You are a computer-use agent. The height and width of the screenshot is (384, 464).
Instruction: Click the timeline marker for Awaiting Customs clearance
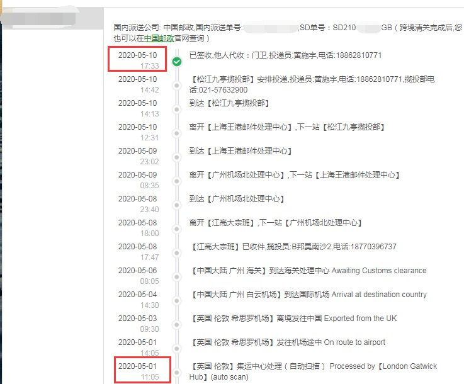coord(177,276)
